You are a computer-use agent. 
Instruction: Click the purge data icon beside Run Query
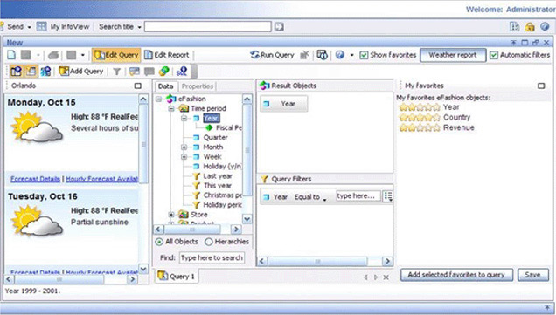304,55
